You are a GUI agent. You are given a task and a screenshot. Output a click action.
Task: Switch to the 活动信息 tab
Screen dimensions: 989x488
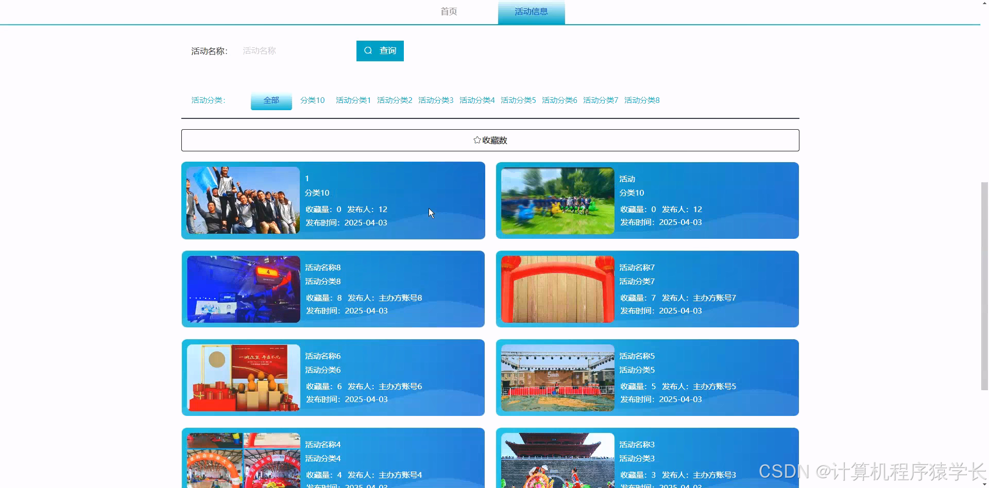click(531, 11)
